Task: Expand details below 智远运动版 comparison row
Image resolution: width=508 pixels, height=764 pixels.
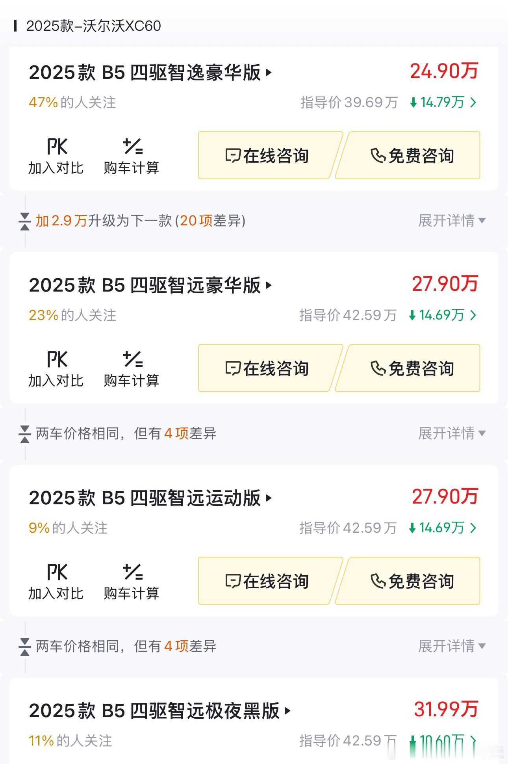Action: point(452,646)
